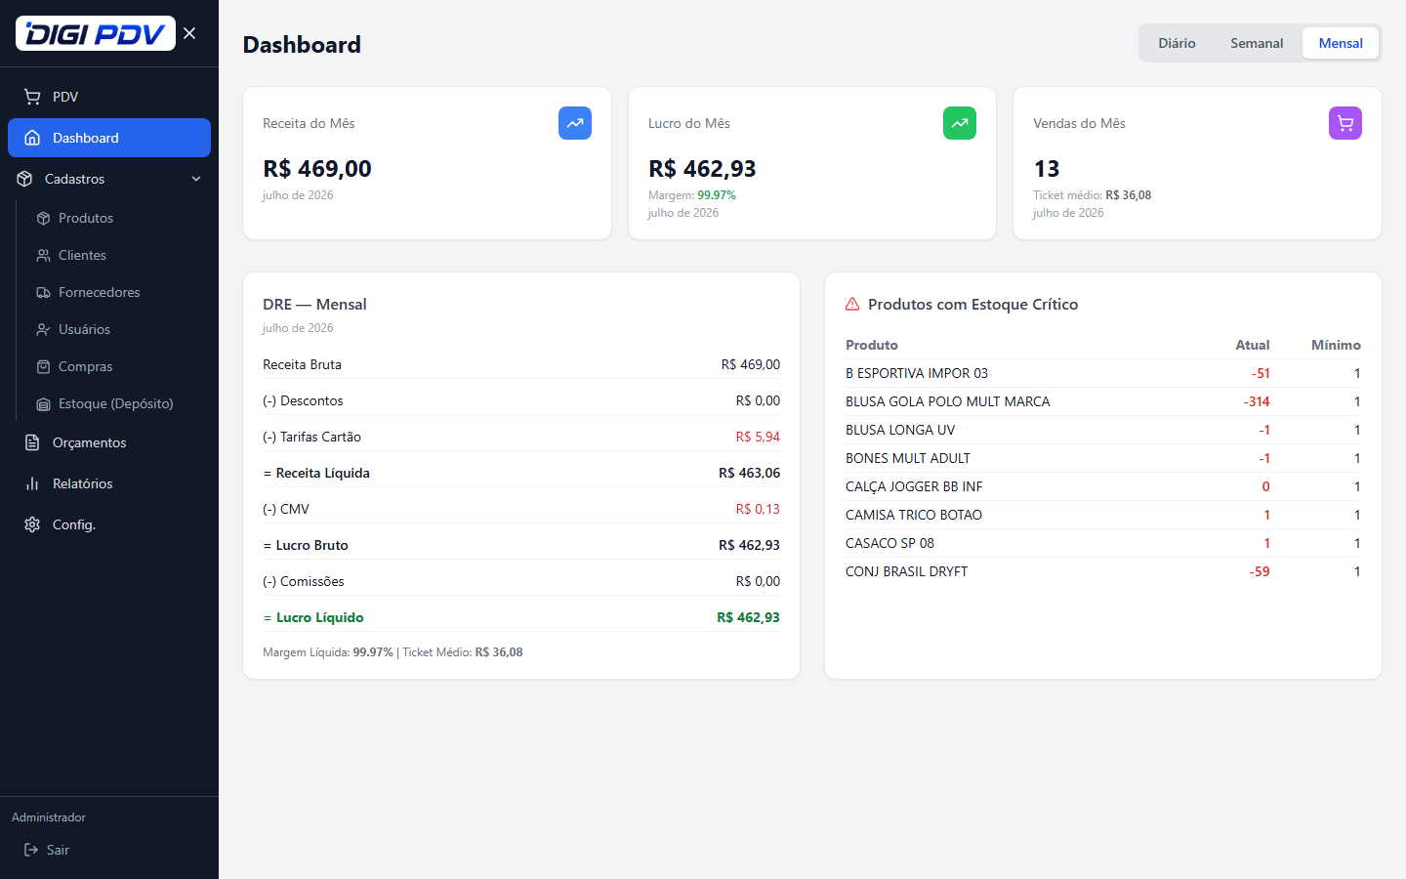Go to Clientes page
This screenshot has width=1406, height=879.
click(82, 255)
